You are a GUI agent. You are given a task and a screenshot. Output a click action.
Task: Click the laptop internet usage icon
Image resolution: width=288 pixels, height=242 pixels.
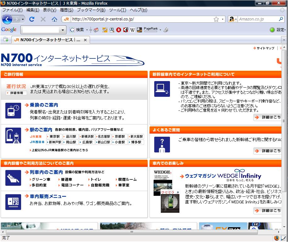click(x=162, y=89)
